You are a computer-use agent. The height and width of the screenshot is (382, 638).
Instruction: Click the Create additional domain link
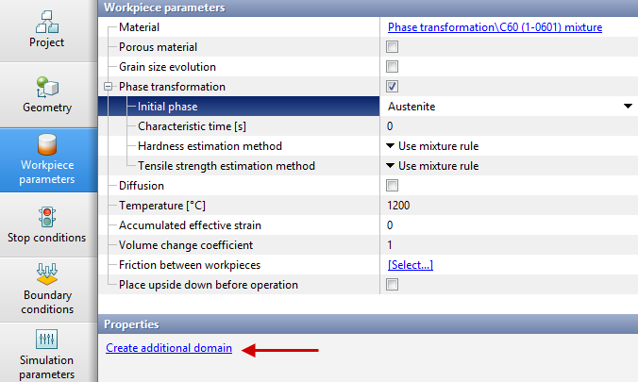click(169, 349)
